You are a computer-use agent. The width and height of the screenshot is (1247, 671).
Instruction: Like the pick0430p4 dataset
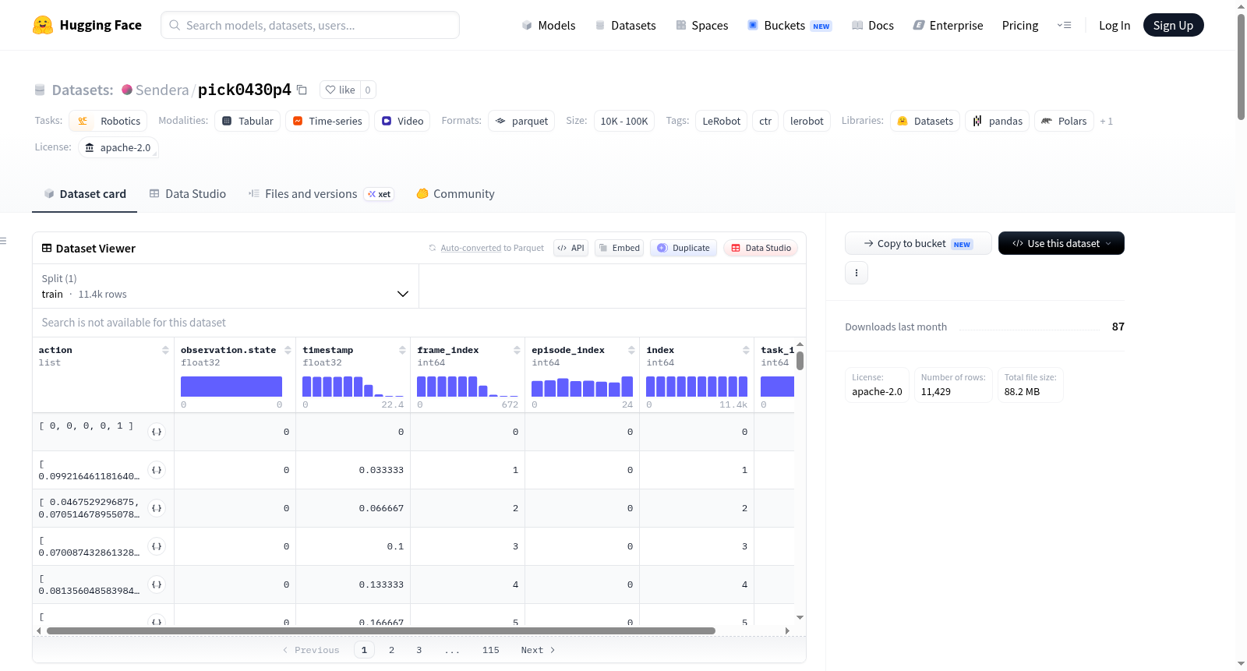click(x=340, y=90)
